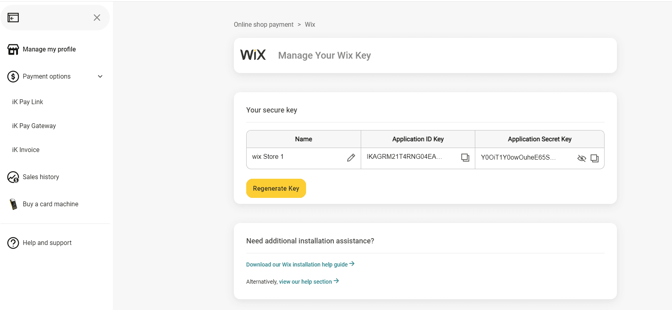Copy the Application ID Key

(465, 158)
